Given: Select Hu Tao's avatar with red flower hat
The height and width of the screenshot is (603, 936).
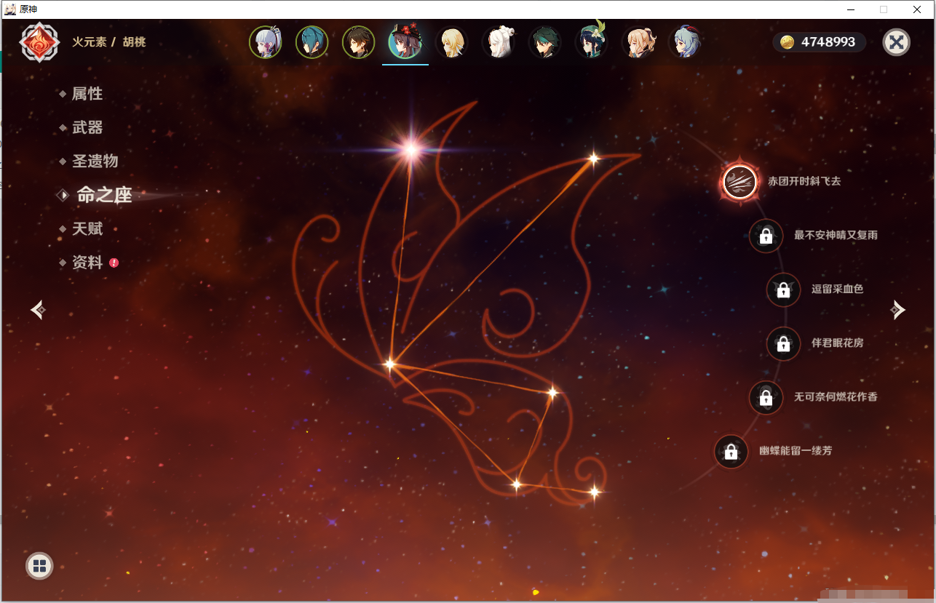Looking at the screenshot, I should pos(405,42).
